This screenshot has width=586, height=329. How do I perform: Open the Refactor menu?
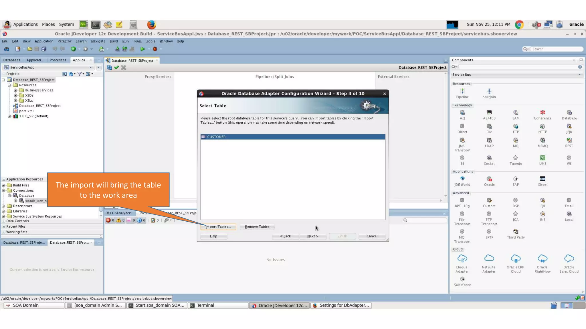[64, 41]
